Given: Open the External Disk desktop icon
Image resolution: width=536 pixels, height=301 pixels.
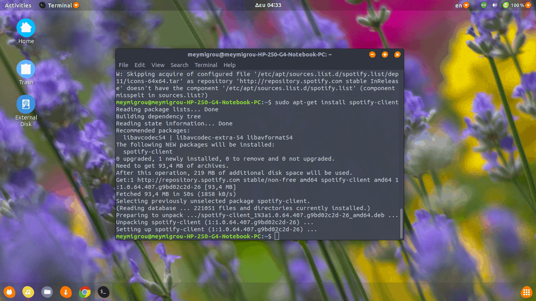Looking at the screenshot, I should pos(26,104).
